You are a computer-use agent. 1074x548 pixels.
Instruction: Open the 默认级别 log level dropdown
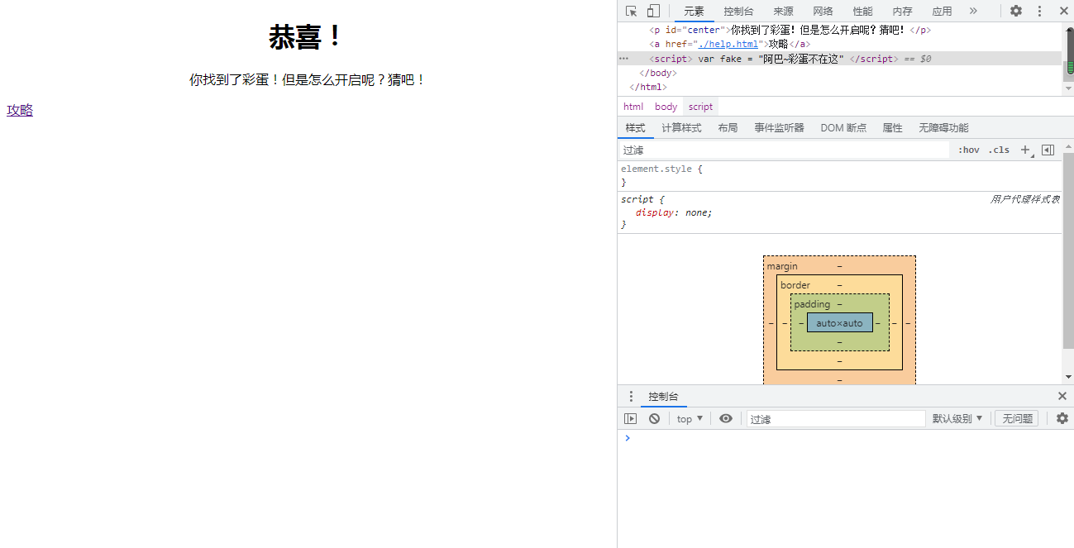coord(957,419)
